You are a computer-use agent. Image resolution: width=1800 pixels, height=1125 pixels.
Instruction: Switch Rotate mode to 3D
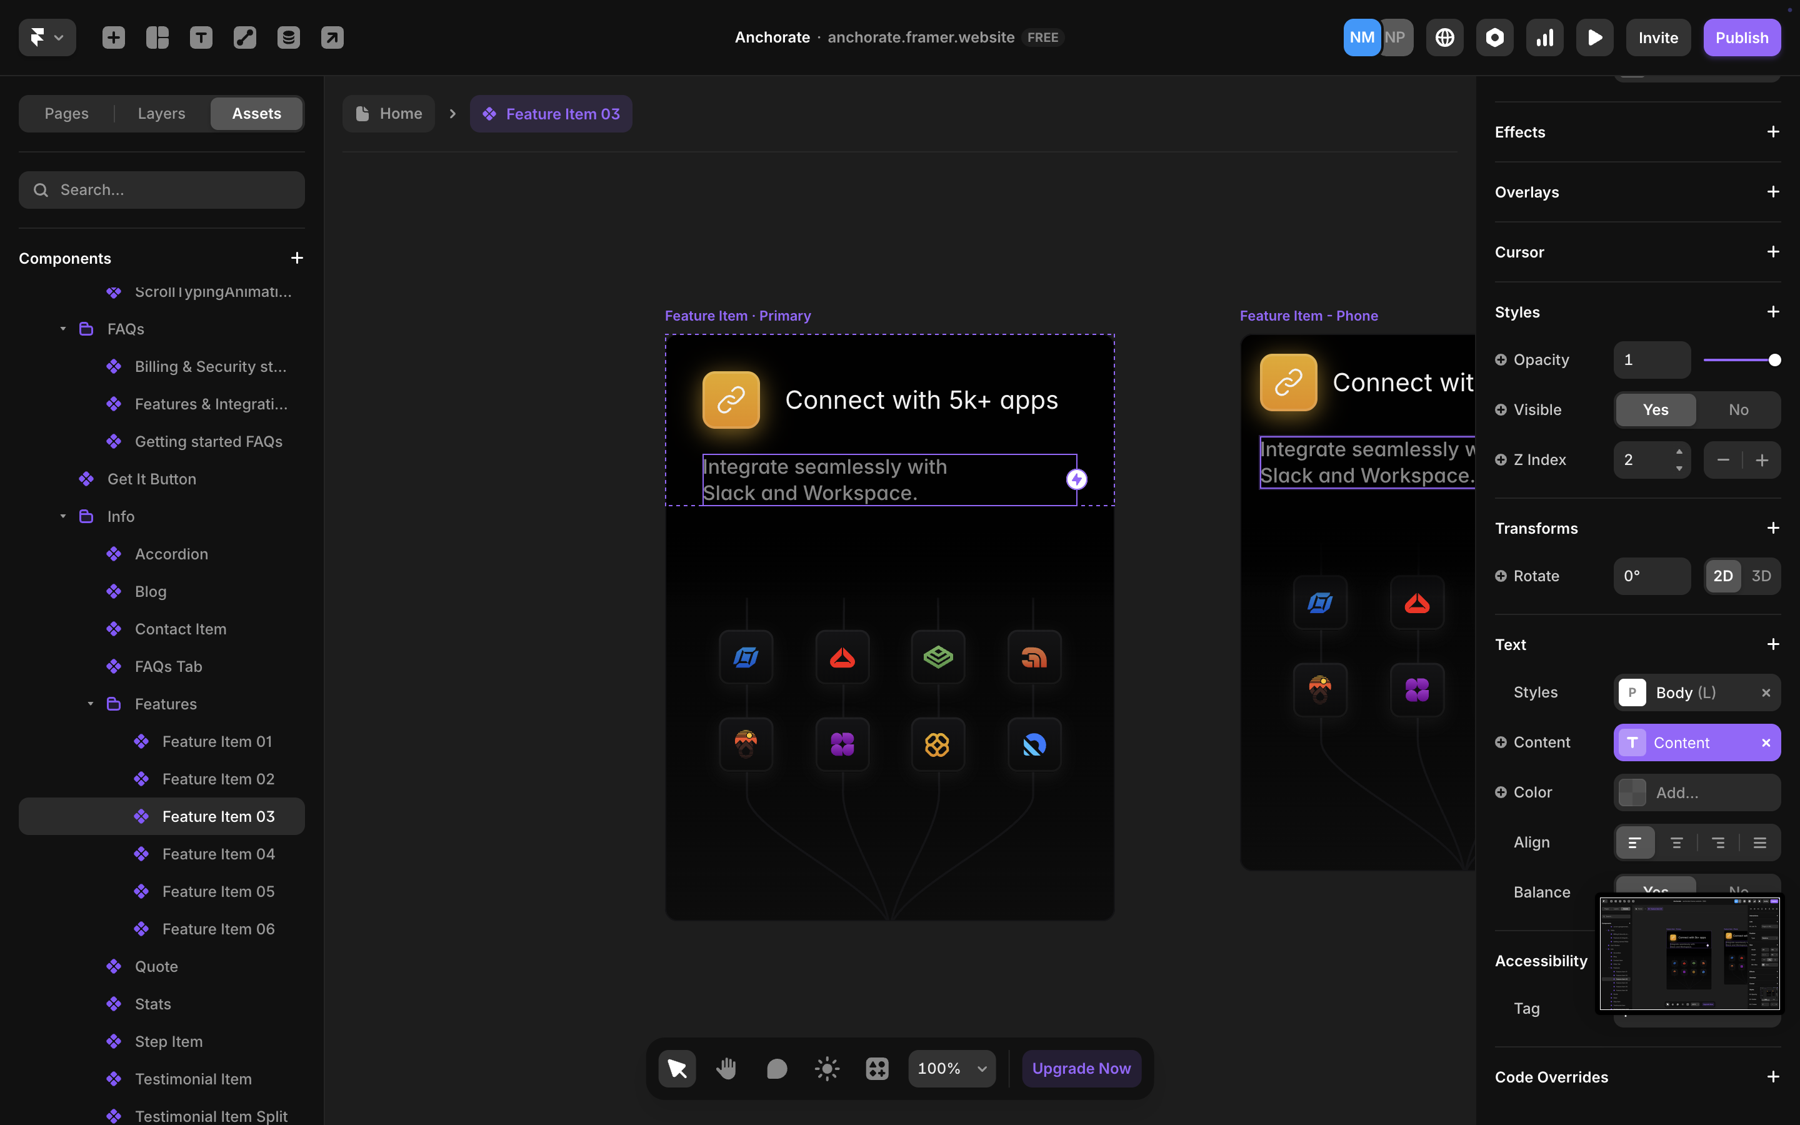1761,576
